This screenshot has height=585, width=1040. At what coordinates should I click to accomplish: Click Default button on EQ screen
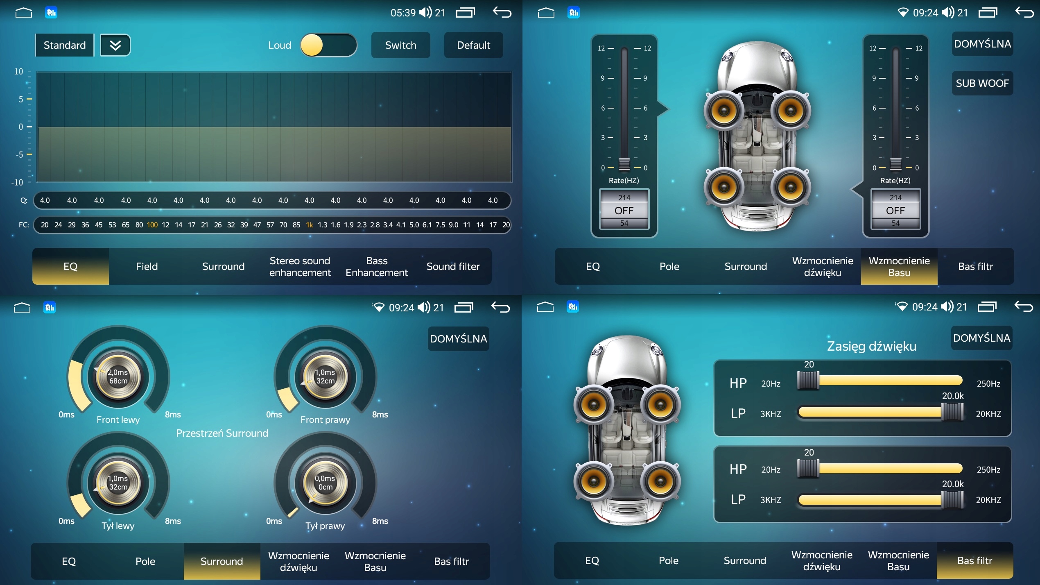point(473,45)
